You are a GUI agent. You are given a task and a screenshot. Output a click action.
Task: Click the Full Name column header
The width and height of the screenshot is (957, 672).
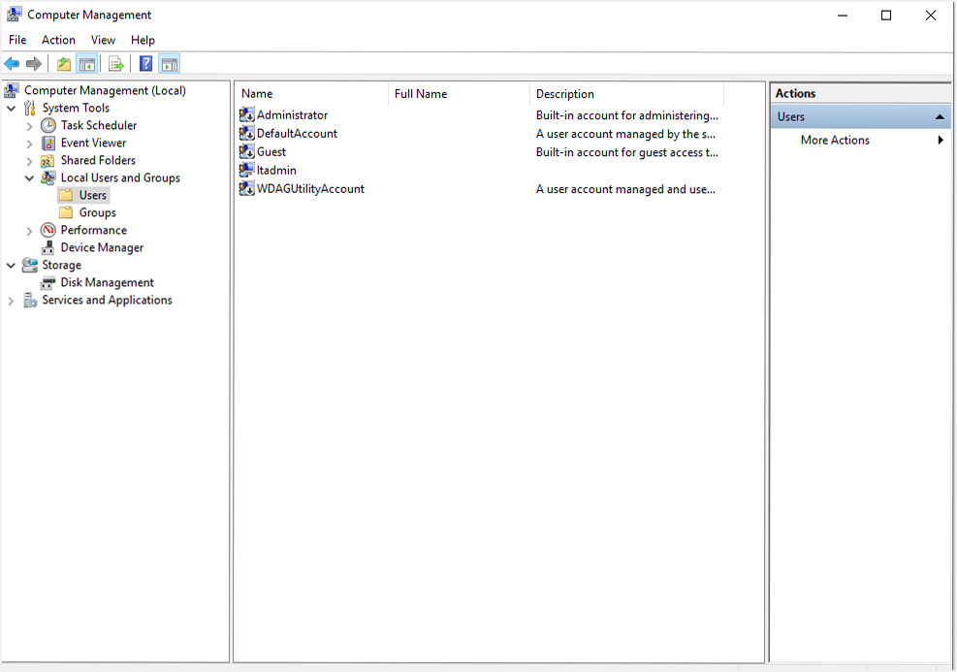click(422, 93)
